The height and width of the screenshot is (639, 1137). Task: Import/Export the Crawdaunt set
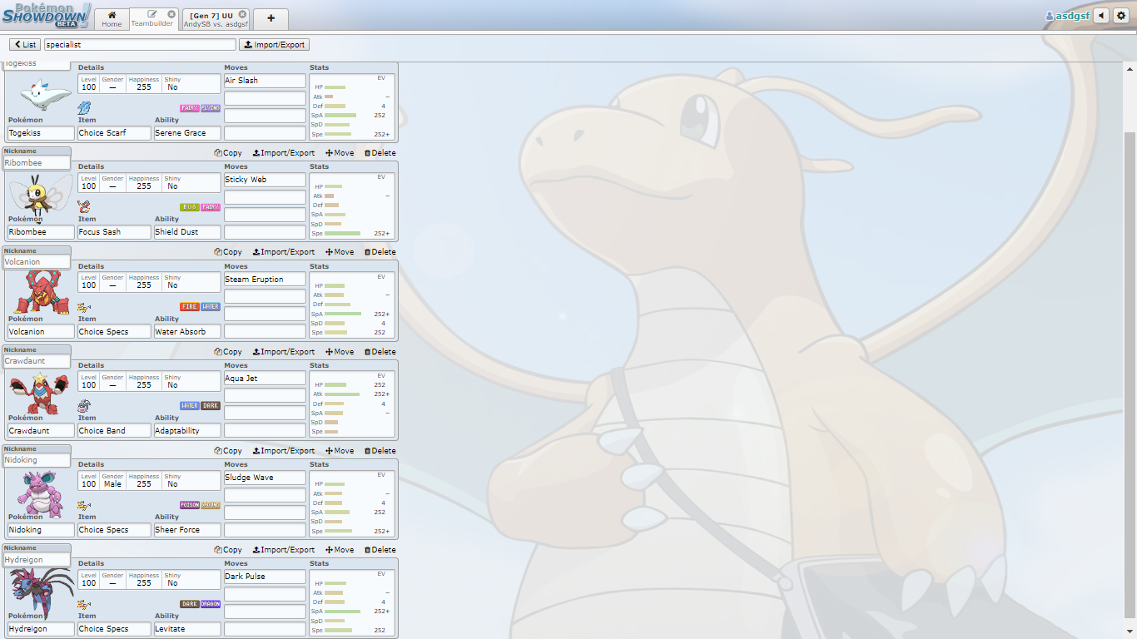[284, 352]
